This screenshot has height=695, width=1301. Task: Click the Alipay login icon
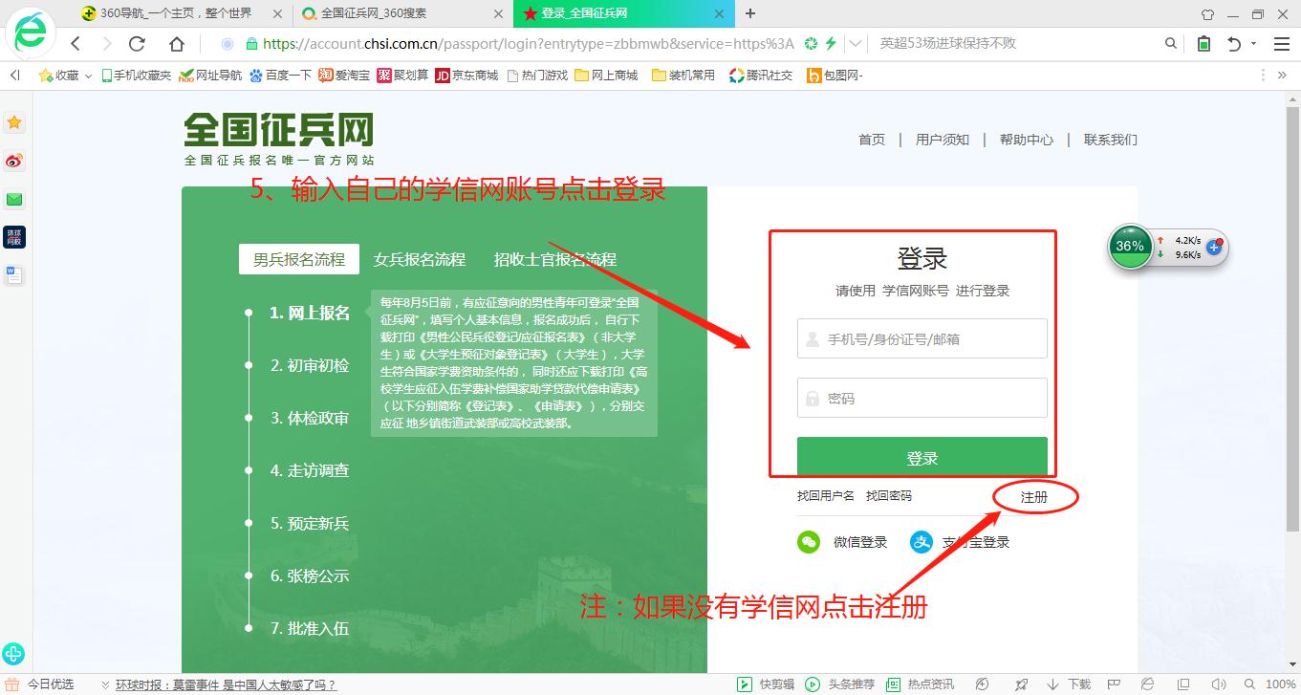[x=921, y=542]
